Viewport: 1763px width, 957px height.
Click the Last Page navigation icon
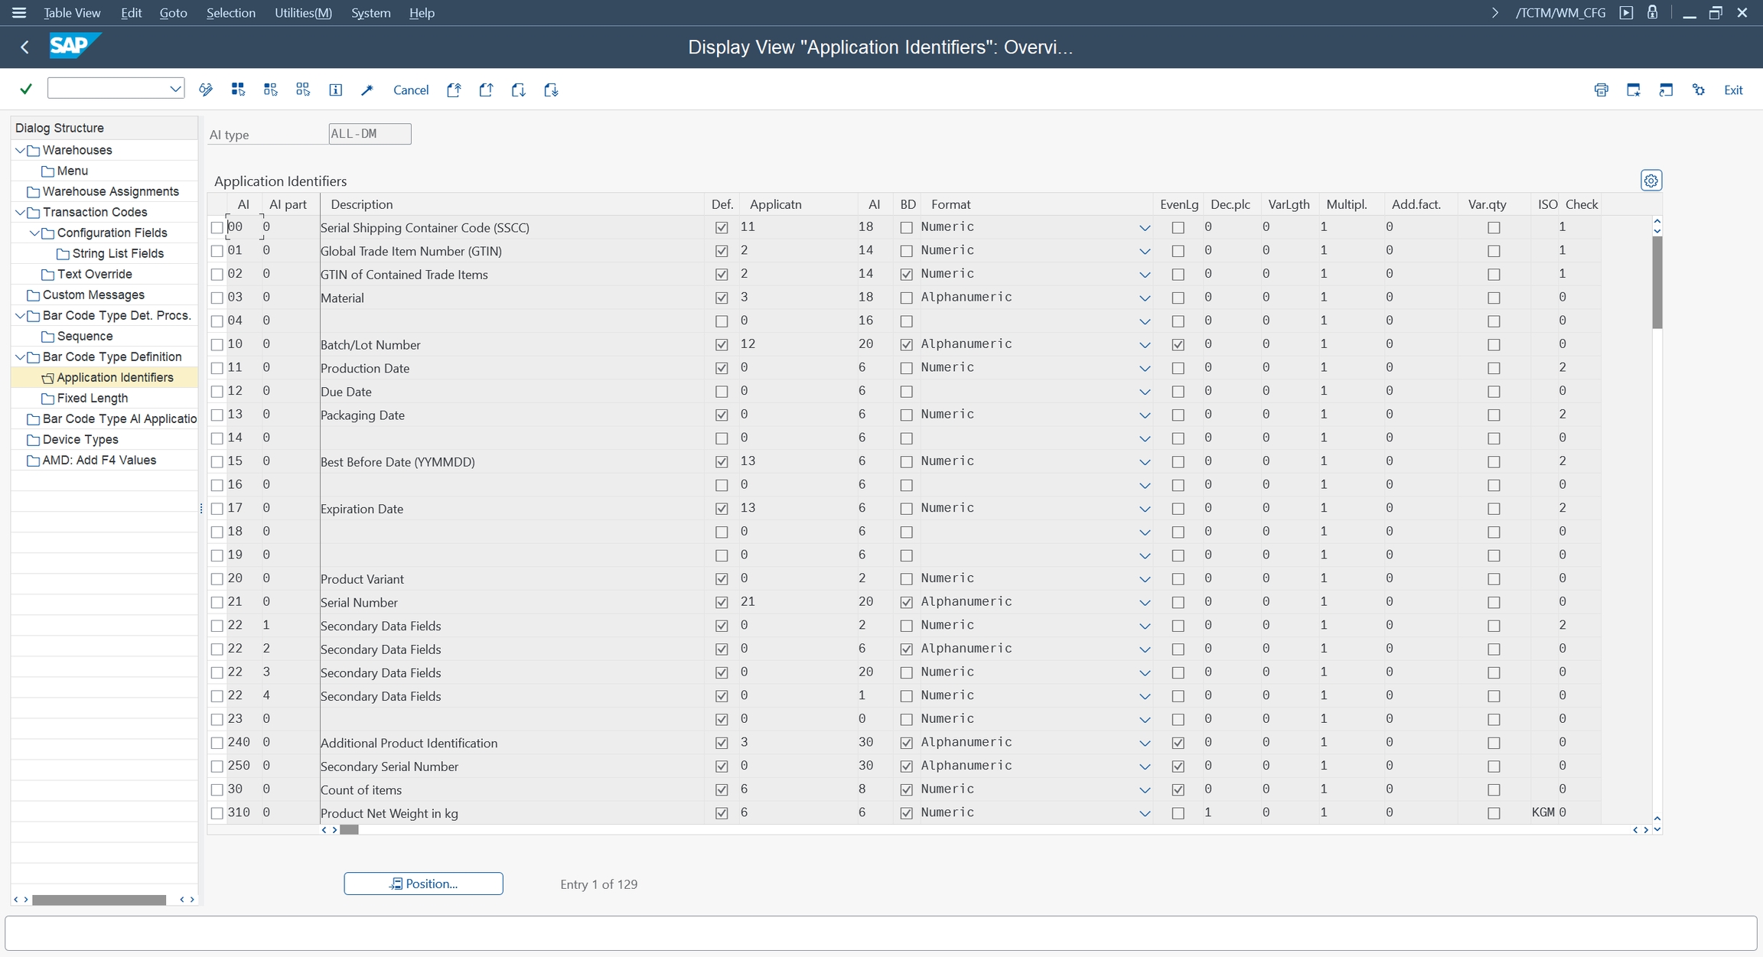click(551, 90)
